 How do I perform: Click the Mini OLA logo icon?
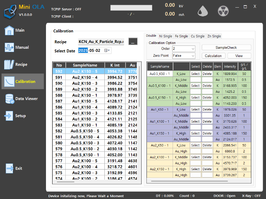10,12
